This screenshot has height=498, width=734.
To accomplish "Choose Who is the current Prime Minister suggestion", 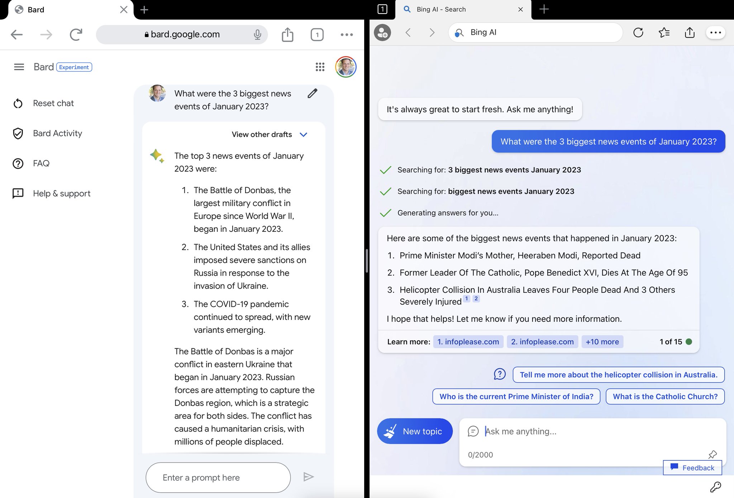I will click(x=516, y=397).
